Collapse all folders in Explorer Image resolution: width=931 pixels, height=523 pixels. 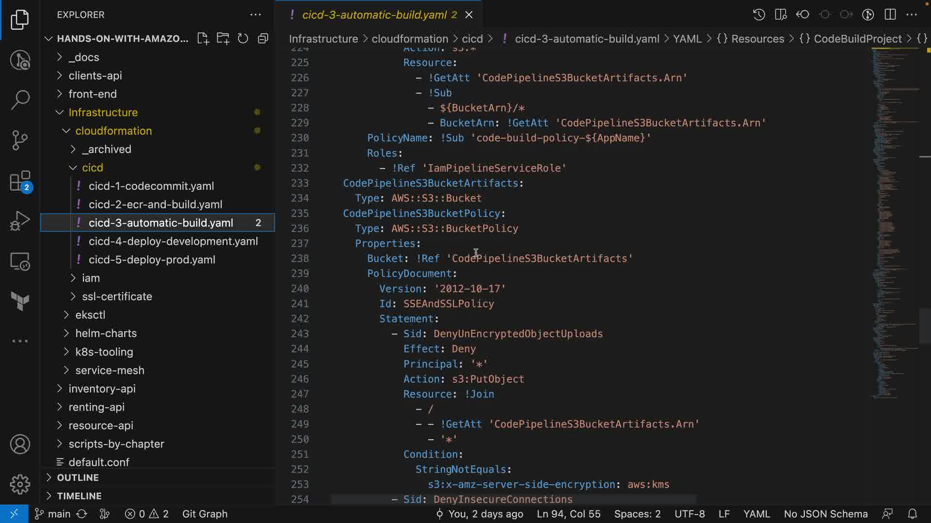point(263,39)
